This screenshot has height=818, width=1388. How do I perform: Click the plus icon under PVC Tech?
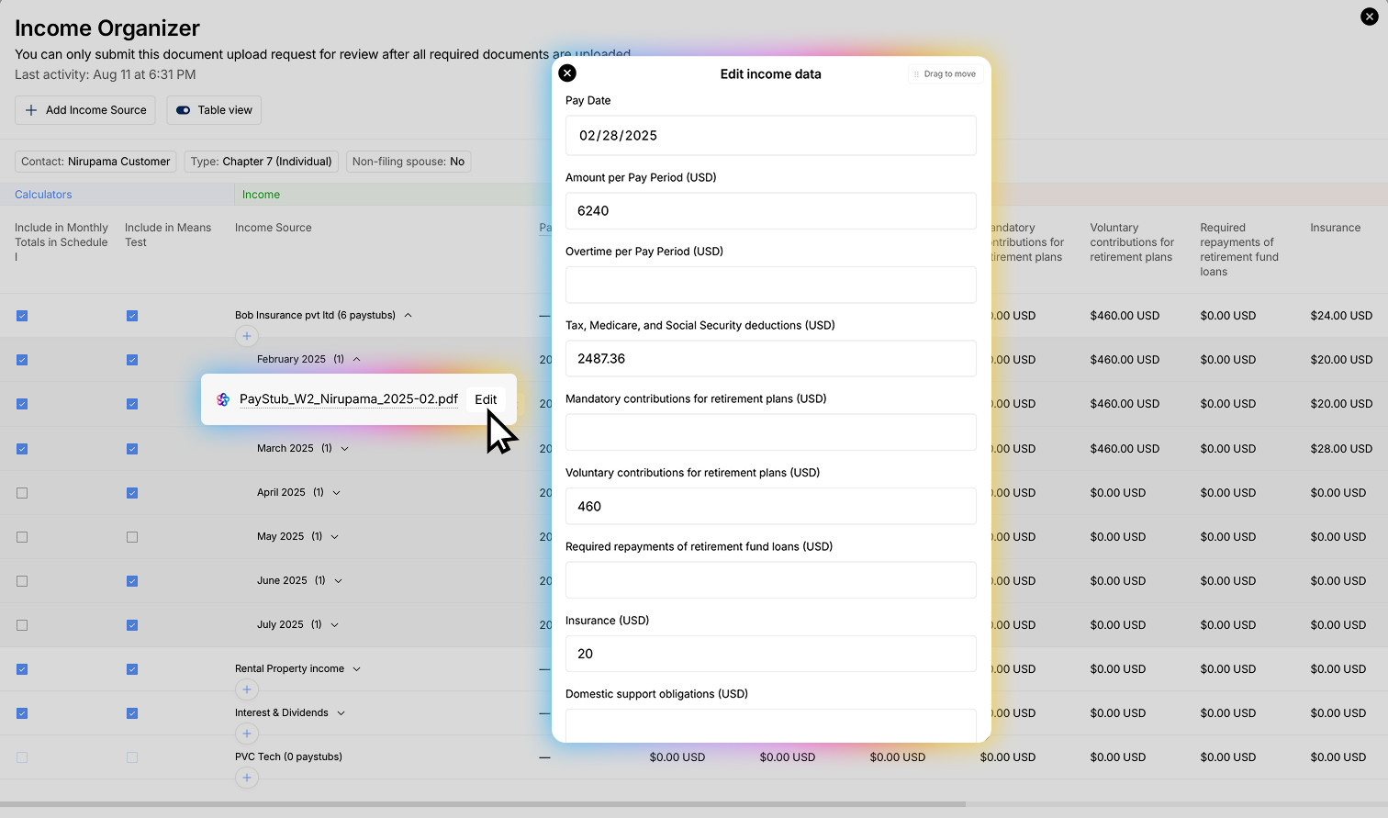pyautogui.click(x=246, y=778)
